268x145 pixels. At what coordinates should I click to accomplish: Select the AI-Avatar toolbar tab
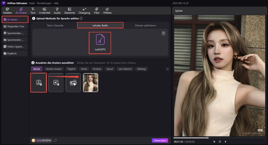pos(21,11)
